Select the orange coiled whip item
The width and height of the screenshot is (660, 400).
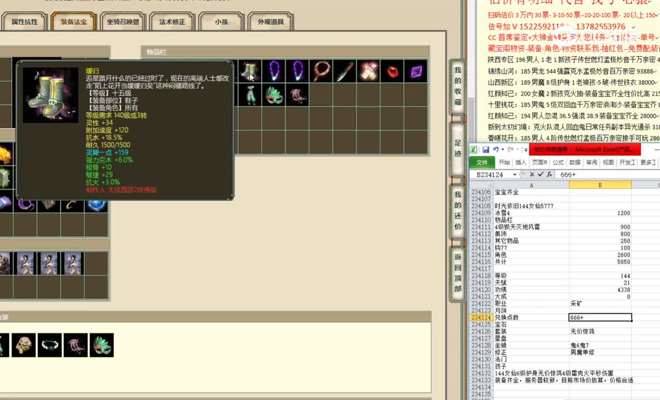(321, 71)
